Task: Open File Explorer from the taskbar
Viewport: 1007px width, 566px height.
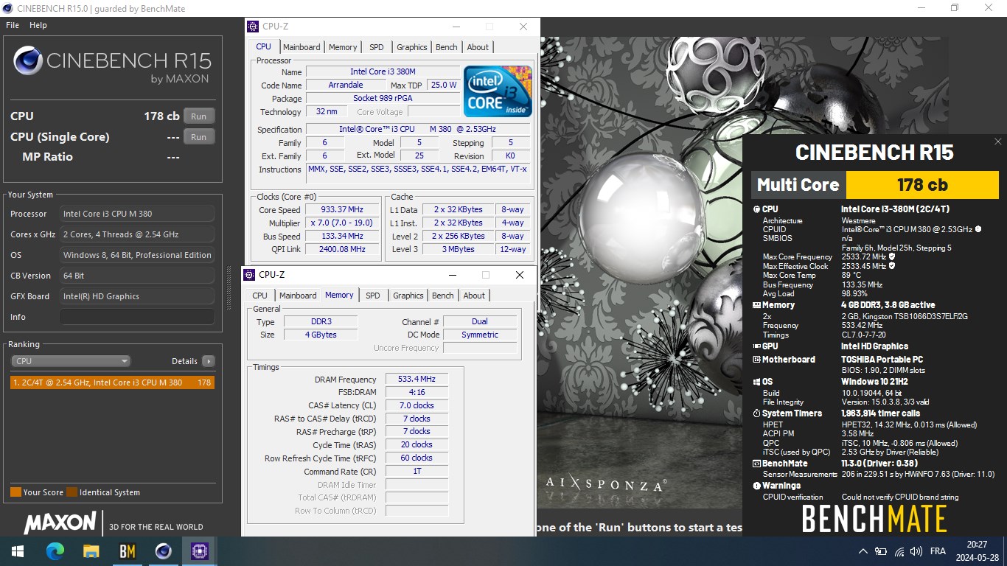Action: coord(91,551)
